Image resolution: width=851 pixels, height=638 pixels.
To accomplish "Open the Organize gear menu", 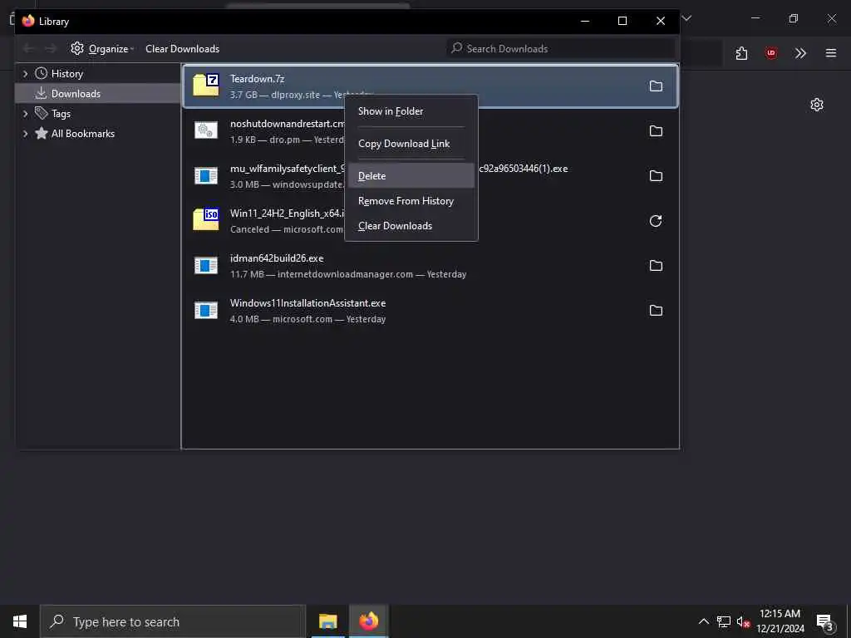I will coord(102,49).
